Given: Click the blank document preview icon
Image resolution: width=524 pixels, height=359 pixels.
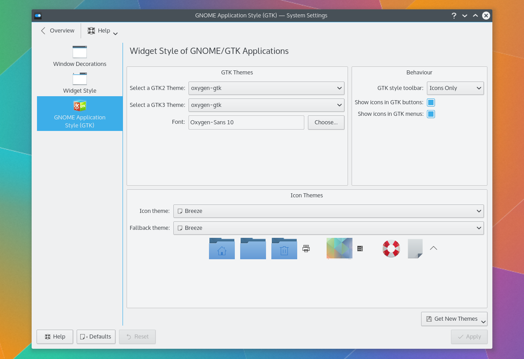Looking at the screenshot, I should pyautogui.click(x=415, y=249).
